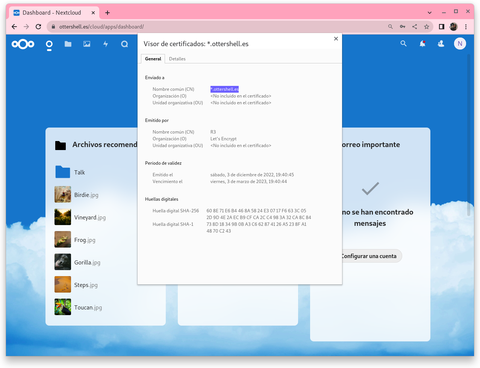Open the Toucan.jpg thumbnail
Viewport: 480px width, 368px height.
63,307
